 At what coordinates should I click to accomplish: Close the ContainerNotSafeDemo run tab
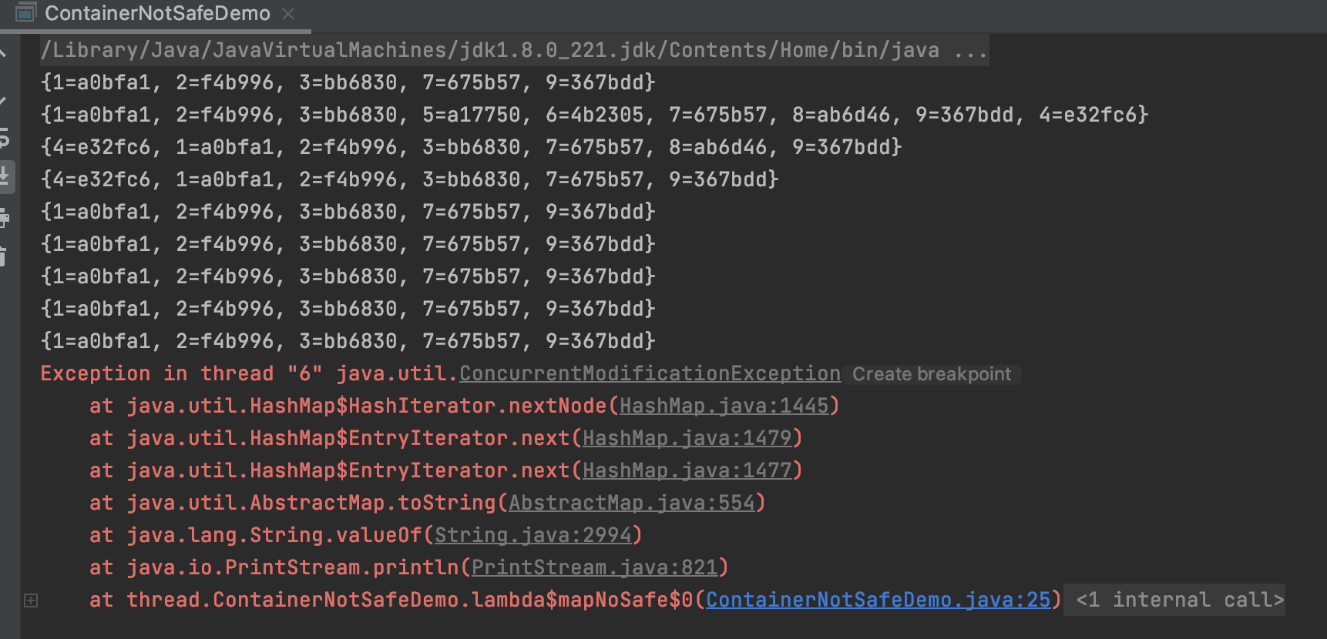click(x=288, y=13)
